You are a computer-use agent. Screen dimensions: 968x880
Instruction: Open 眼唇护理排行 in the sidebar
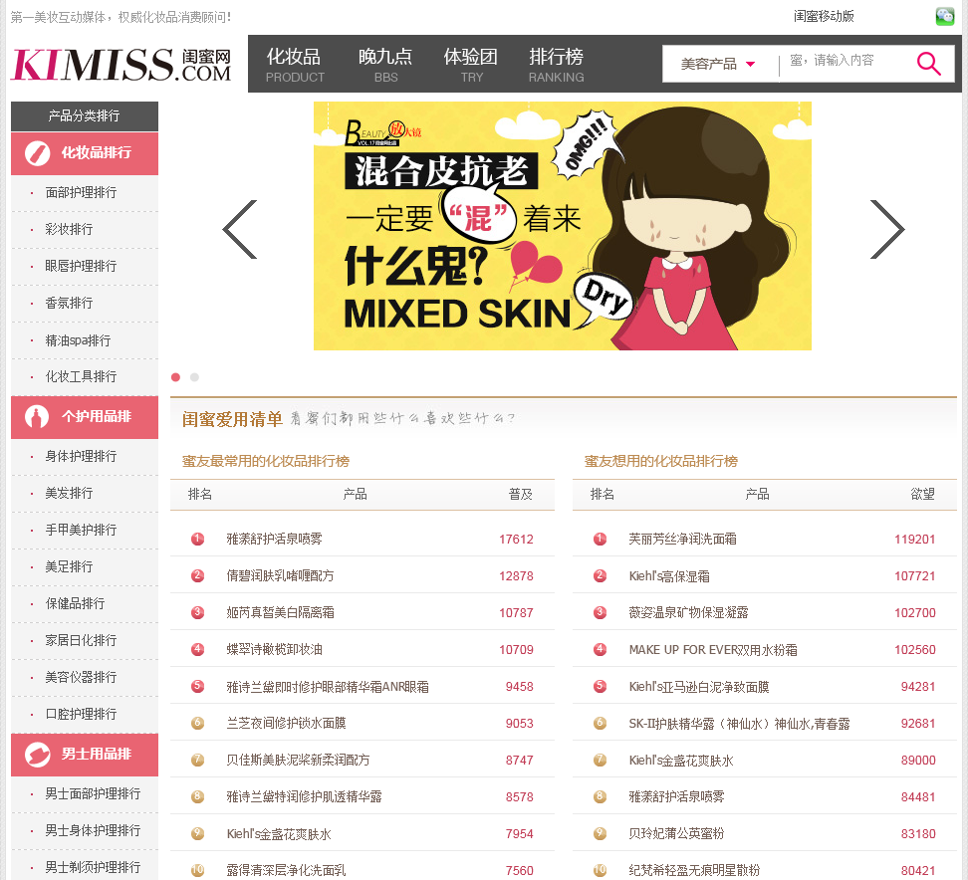click(81, 266)
